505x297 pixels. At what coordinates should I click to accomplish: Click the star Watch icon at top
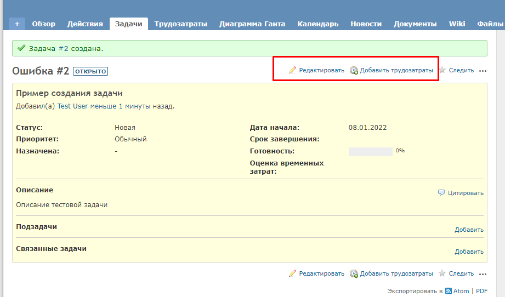442,70
